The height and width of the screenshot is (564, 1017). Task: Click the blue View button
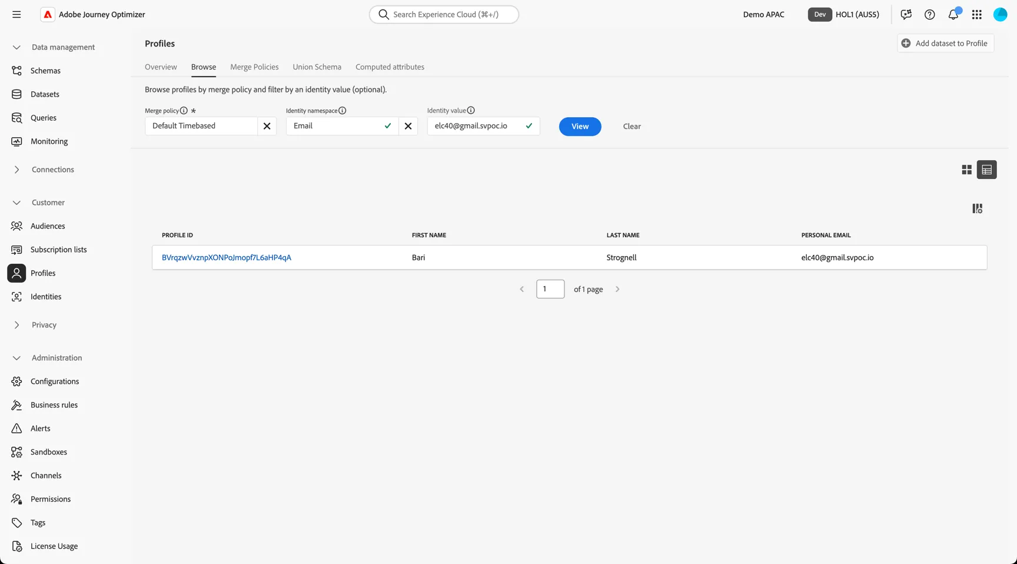point(580,127)
